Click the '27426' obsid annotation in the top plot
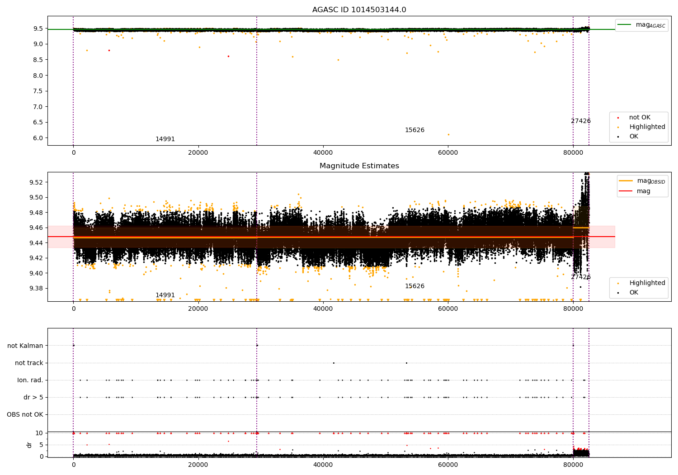The width and height of the screenshot is (678, 475). pyautogui.click(x=581, y=121)
